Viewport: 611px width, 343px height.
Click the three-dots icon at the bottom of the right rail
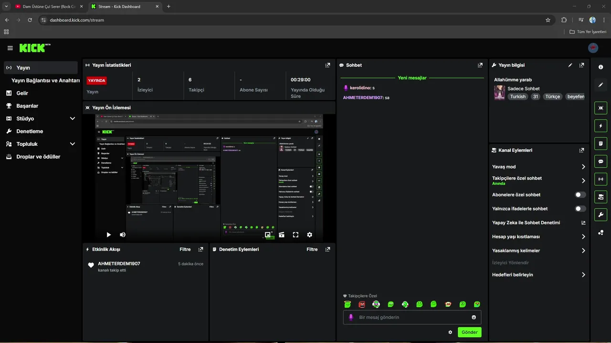tap(601, 232)
